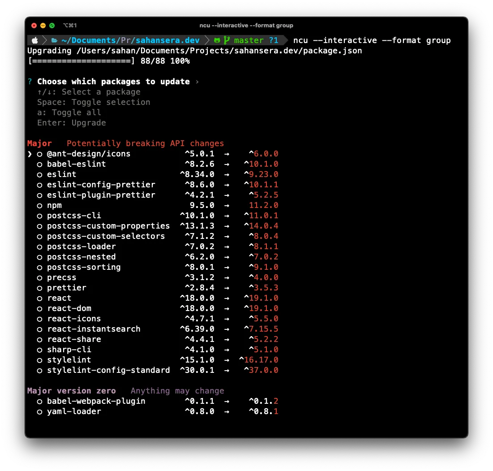Click the 'Enter: Upgrade' hint line

[72, 123]
